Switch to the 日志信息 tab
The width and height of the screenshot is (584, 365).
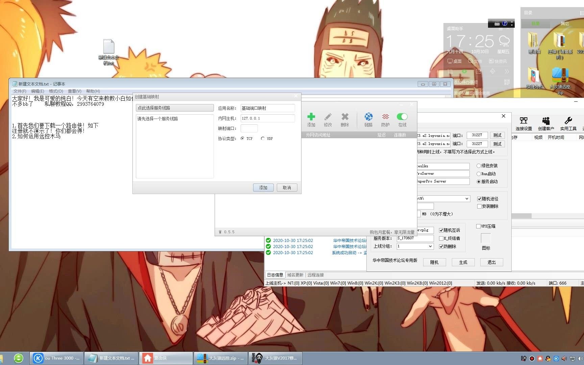275,275
